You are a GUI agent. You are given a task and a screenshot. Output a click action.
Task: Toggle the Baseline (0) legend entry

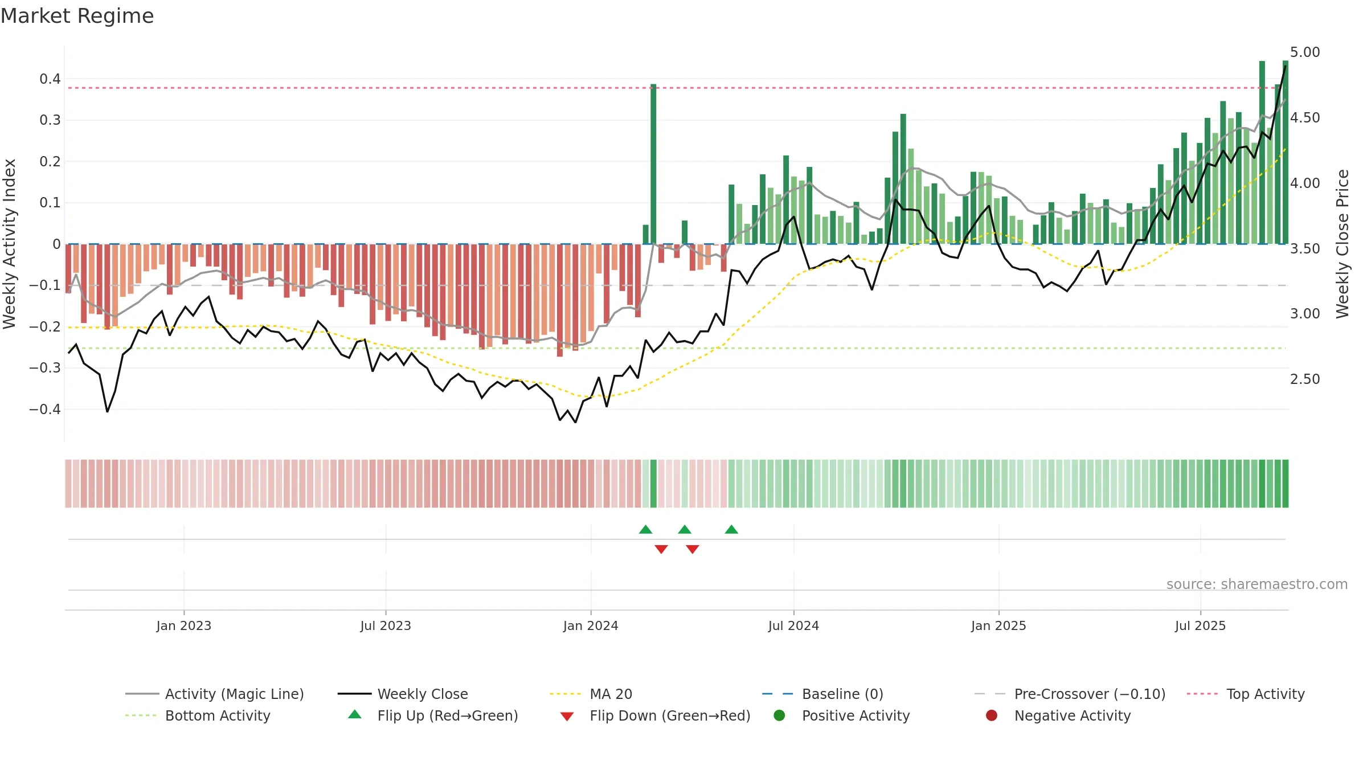[822, 694]
